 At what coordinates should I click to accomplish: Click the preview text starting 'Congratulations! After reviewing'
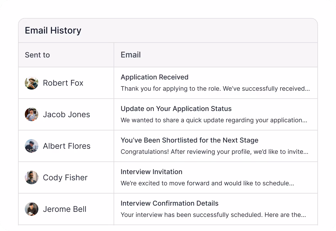click(x=214, y=152)
